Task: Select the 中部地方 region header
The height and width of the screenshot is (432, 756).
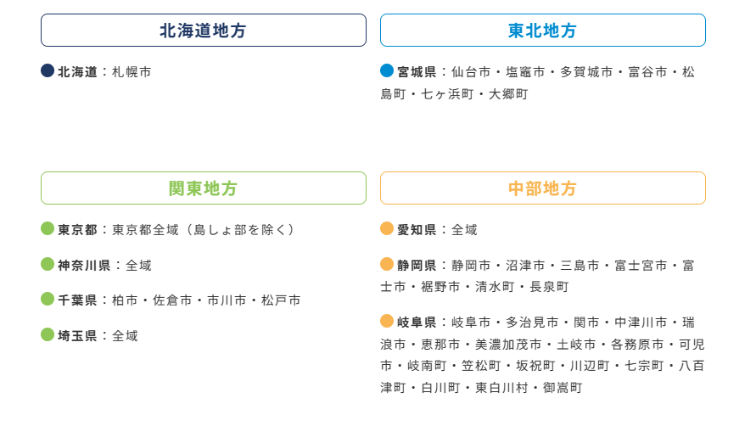Action: click(x=543, y=188)
